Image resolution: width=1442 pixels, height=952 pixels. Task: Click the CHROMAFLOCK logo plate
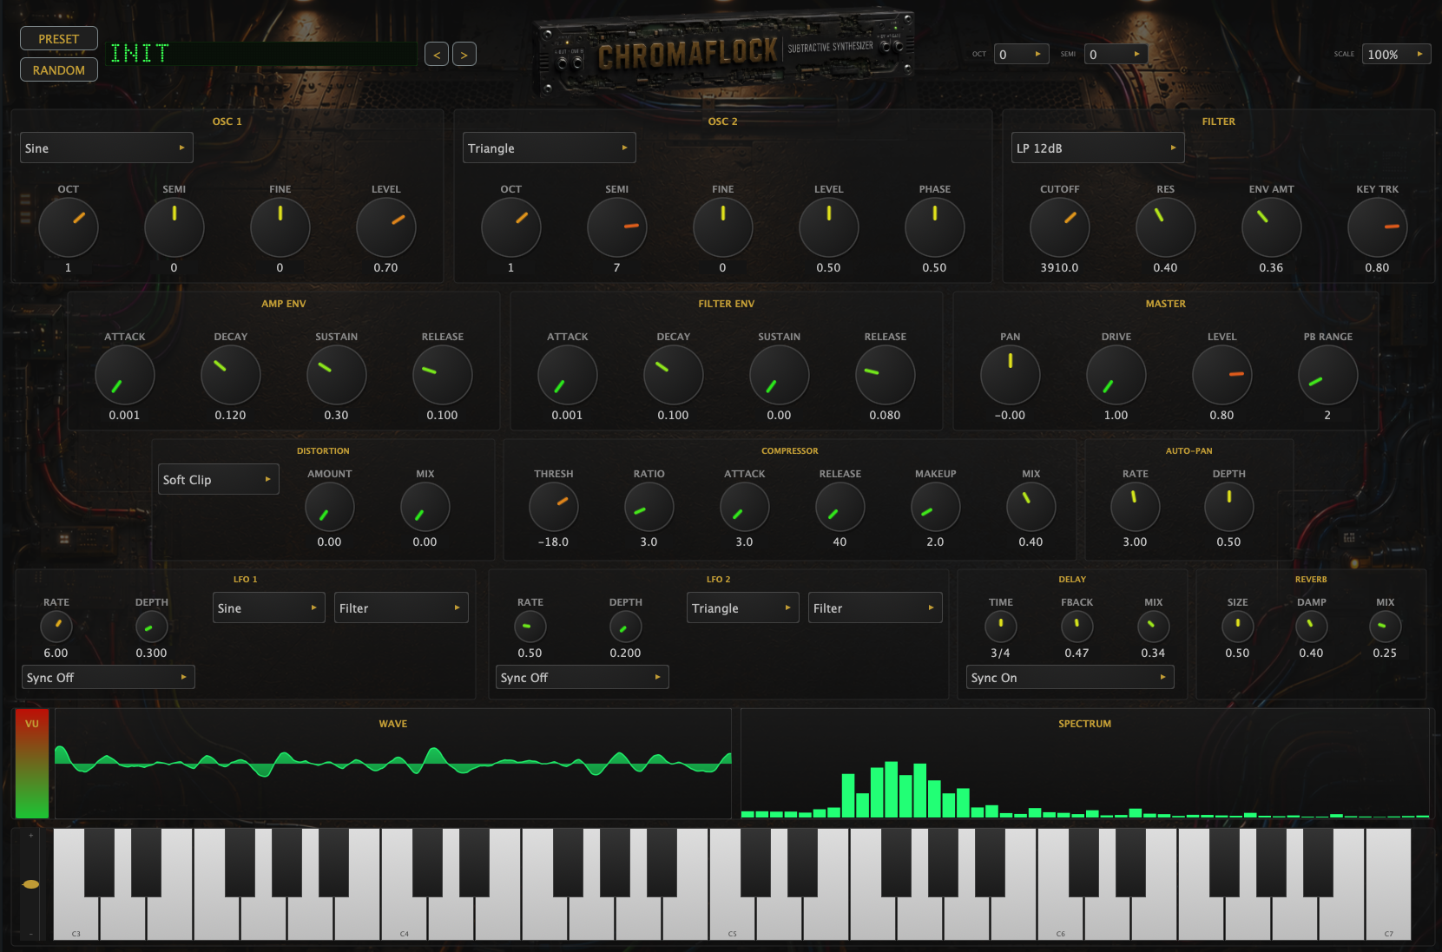pos(722,54)
